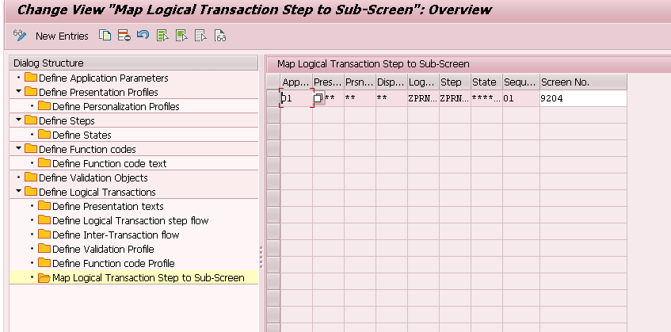This screenshot has width=671, height=332.
Task: Select Define Presentation Profiles tree node
Action: pyautogui.click(x=98, y=93)
